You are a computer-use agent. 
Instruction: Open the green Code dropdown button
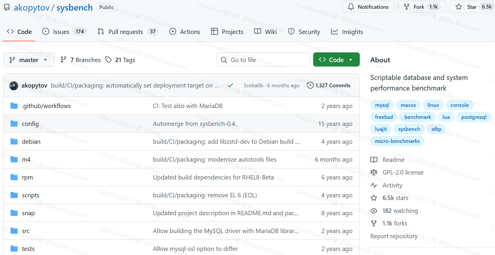click(336, 60)
